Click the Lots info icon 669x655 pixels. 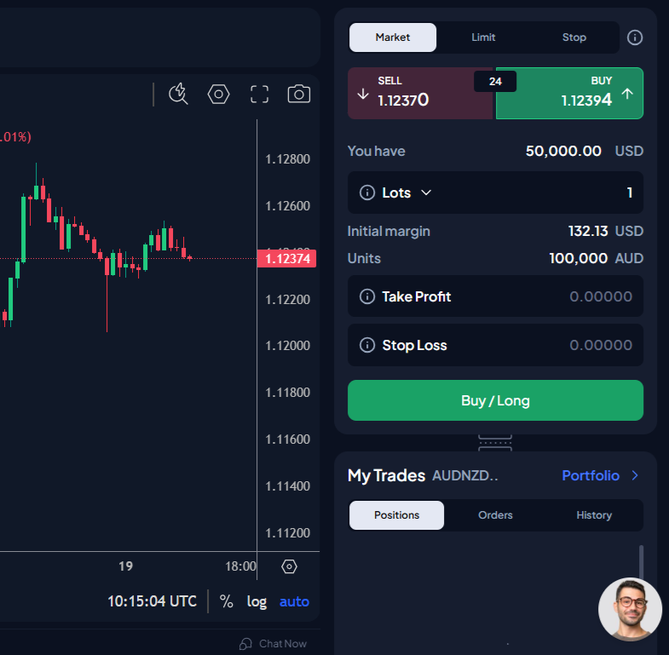tap(367, 192)
